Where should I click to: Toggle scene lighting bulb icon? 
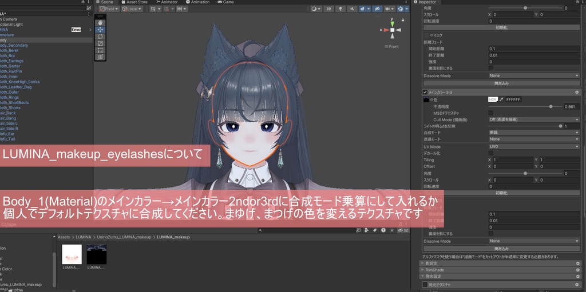click(x=341, y=9)
